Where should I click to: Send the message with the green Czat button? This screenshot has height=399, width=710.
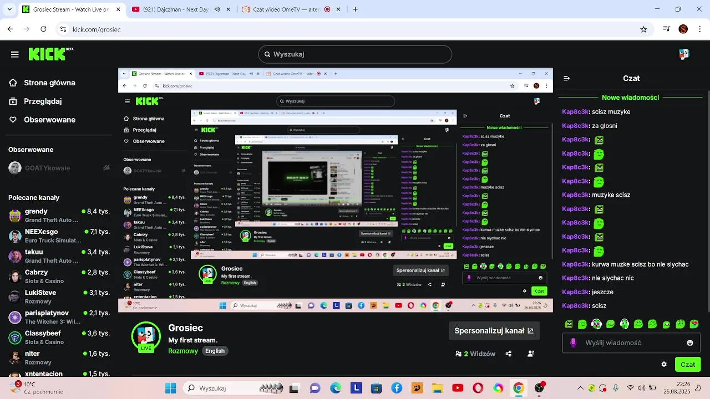688,364
